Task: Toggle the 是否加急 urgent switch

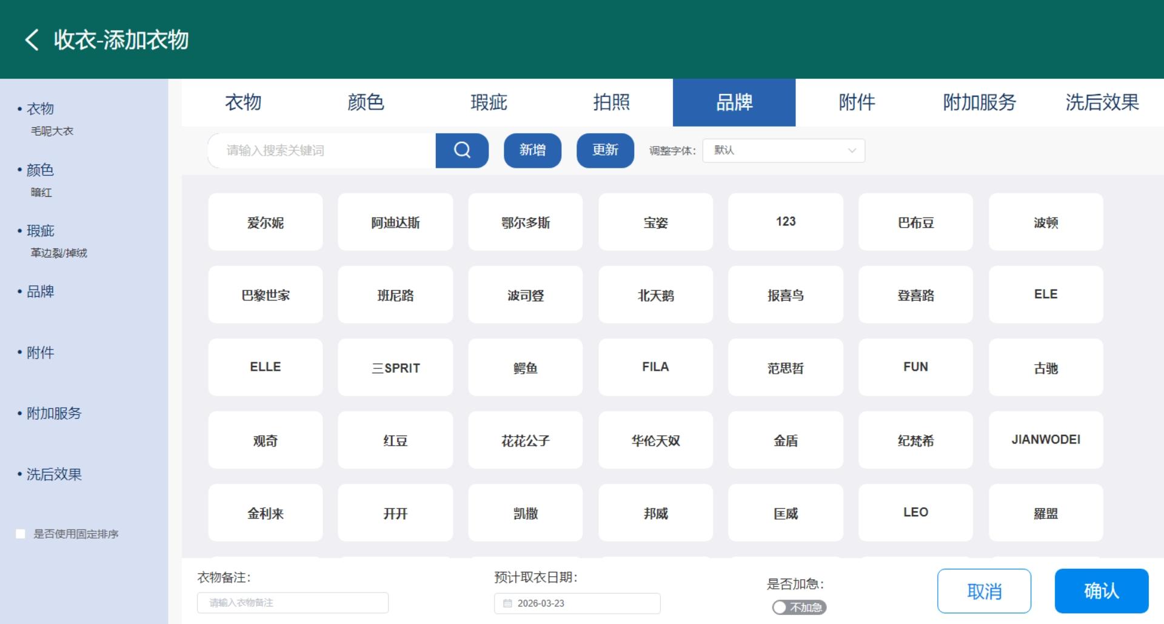Action: click(x=798, y=607)
